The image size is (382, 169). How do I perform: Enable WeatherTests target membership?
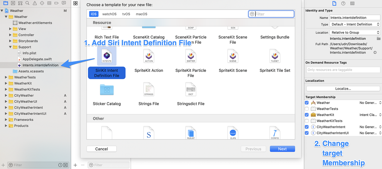[307, 109]
